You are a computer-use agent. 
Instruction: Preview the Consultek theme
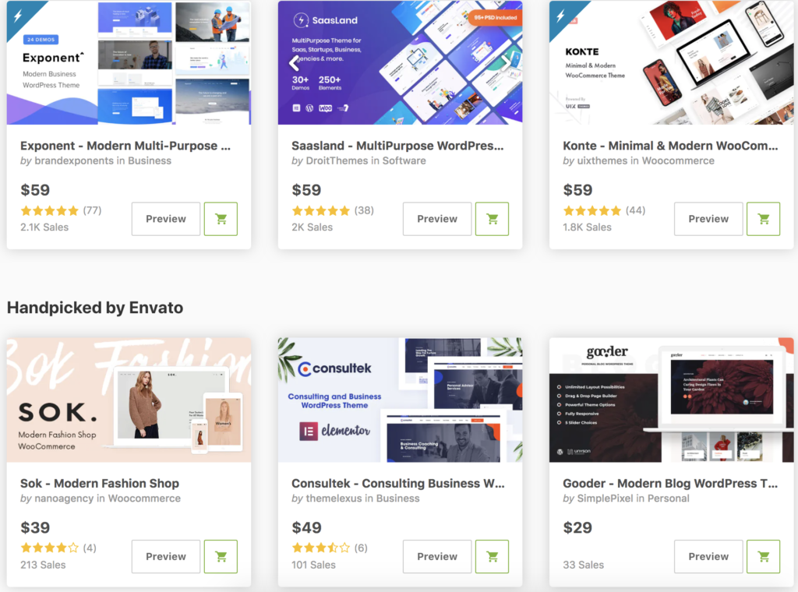point(437,556)
